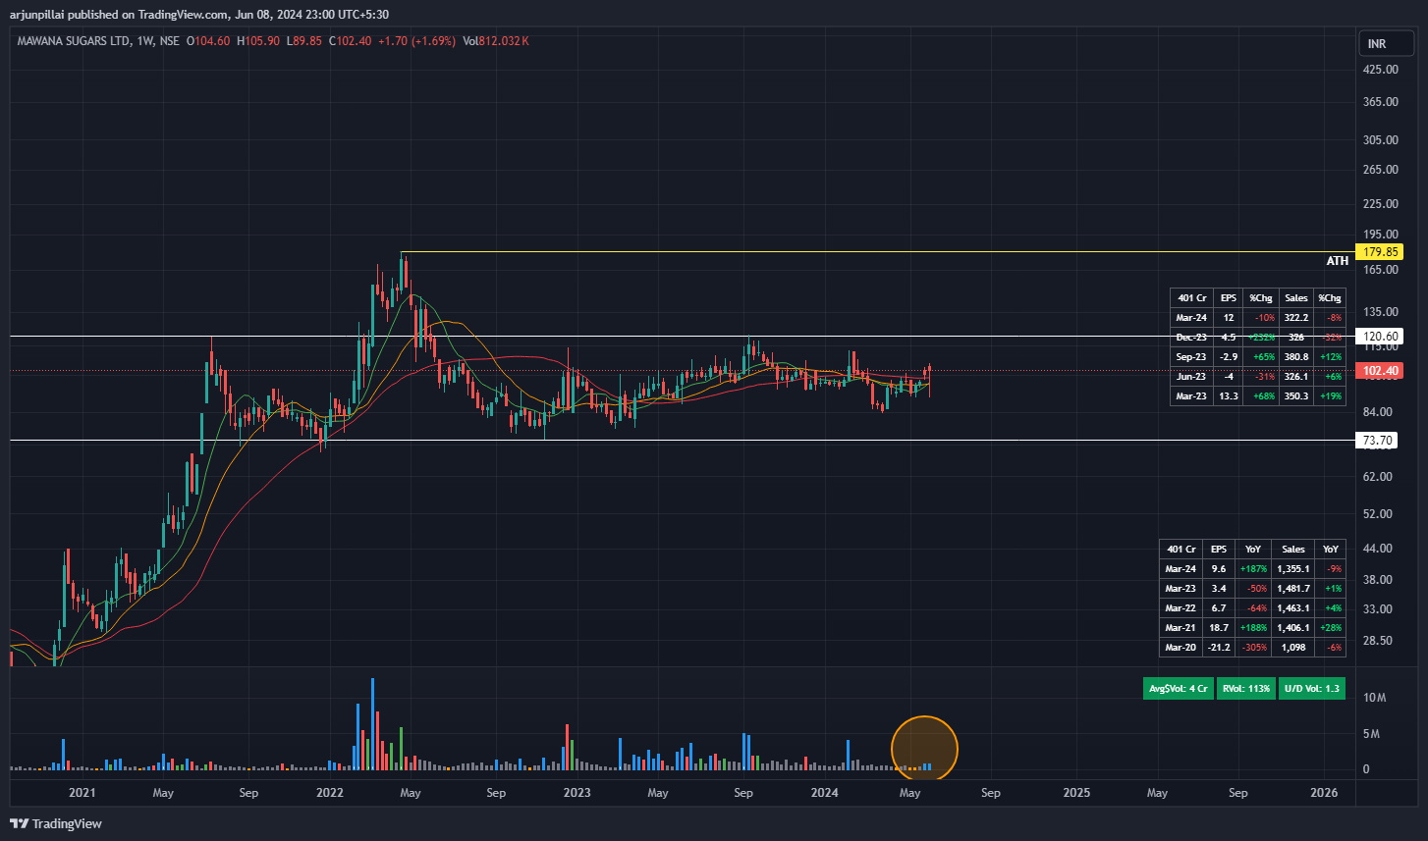Screen dimensions: 1428x841
Task: Click the -21.2 EPS cell
Action: click(1218, 648)
